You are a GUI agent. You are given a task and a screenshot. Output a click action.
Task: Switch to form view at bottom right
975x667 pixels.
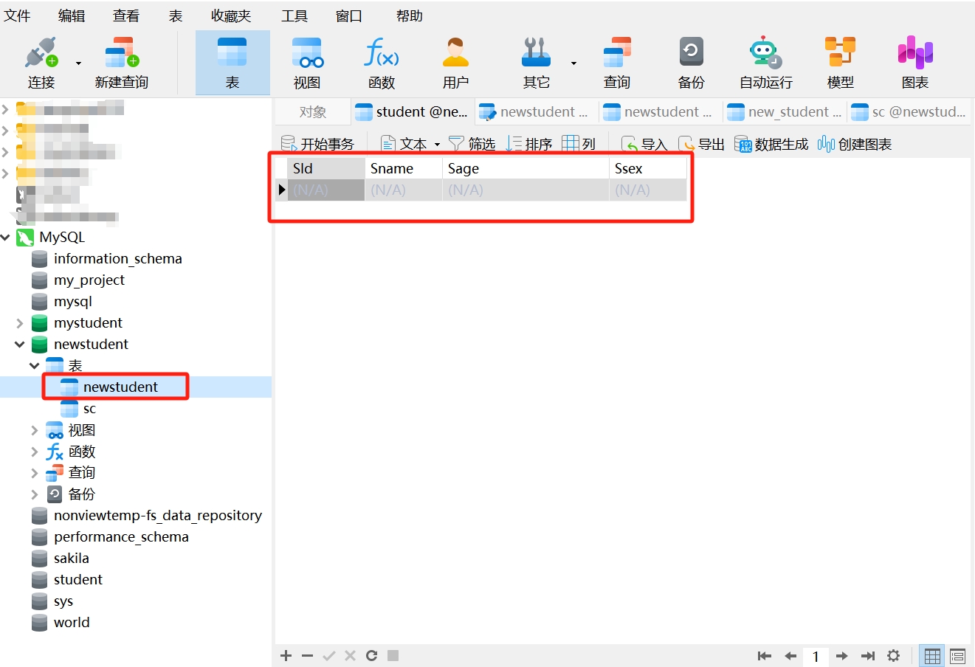(958, 655)
